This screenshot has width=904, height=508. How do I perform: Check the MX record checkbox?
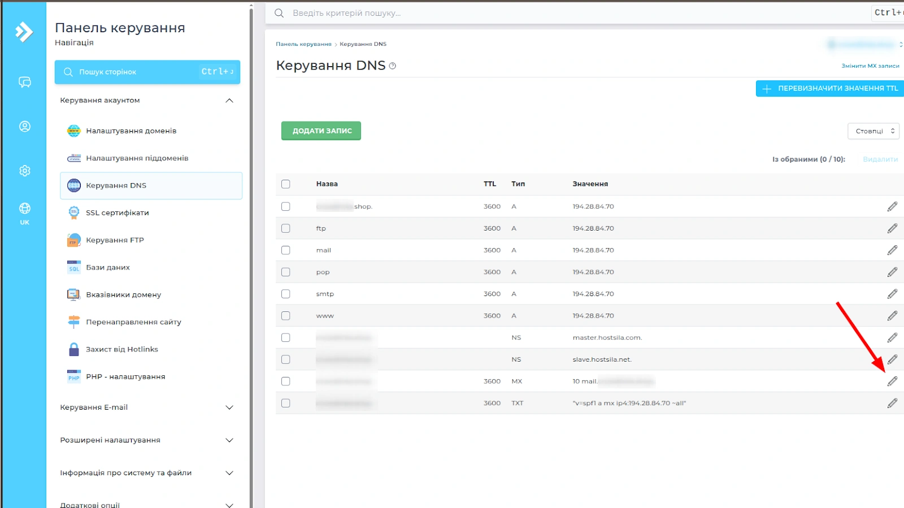(286, 381)
